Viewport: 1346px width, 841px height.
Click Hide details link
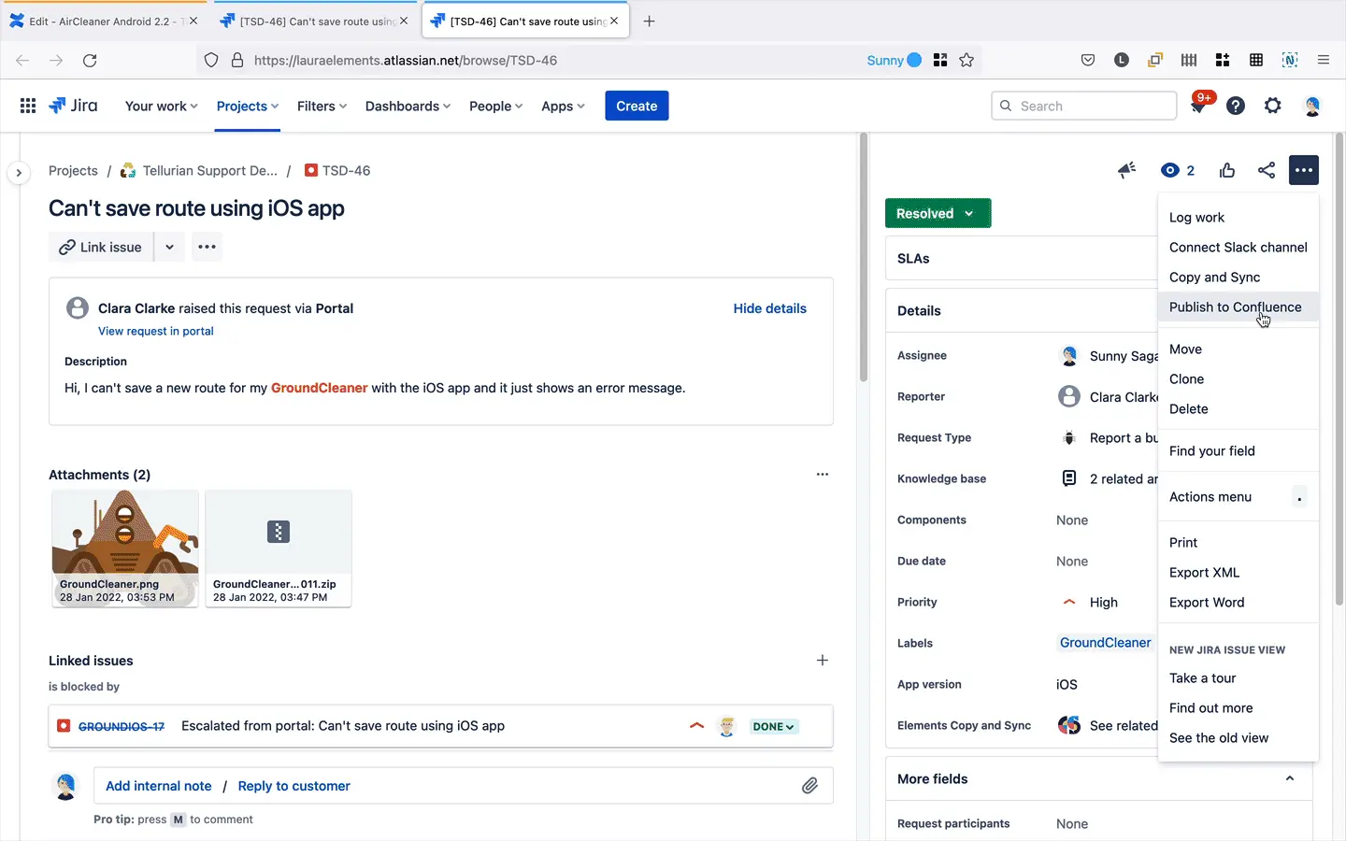[x=769, y=308]
